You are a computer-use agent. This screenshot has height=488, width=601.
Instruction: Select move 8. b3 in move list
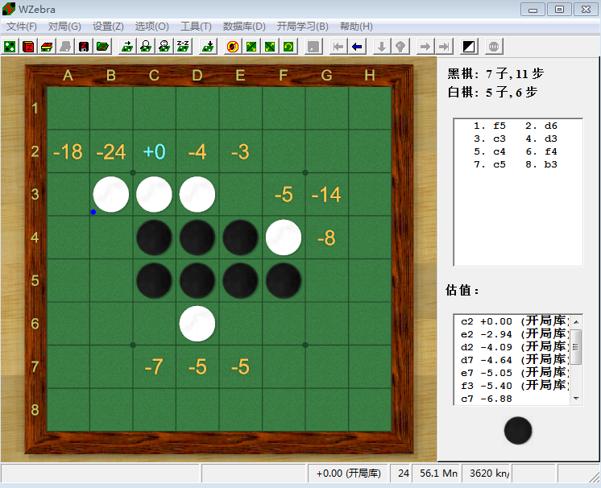coord(541,164)
